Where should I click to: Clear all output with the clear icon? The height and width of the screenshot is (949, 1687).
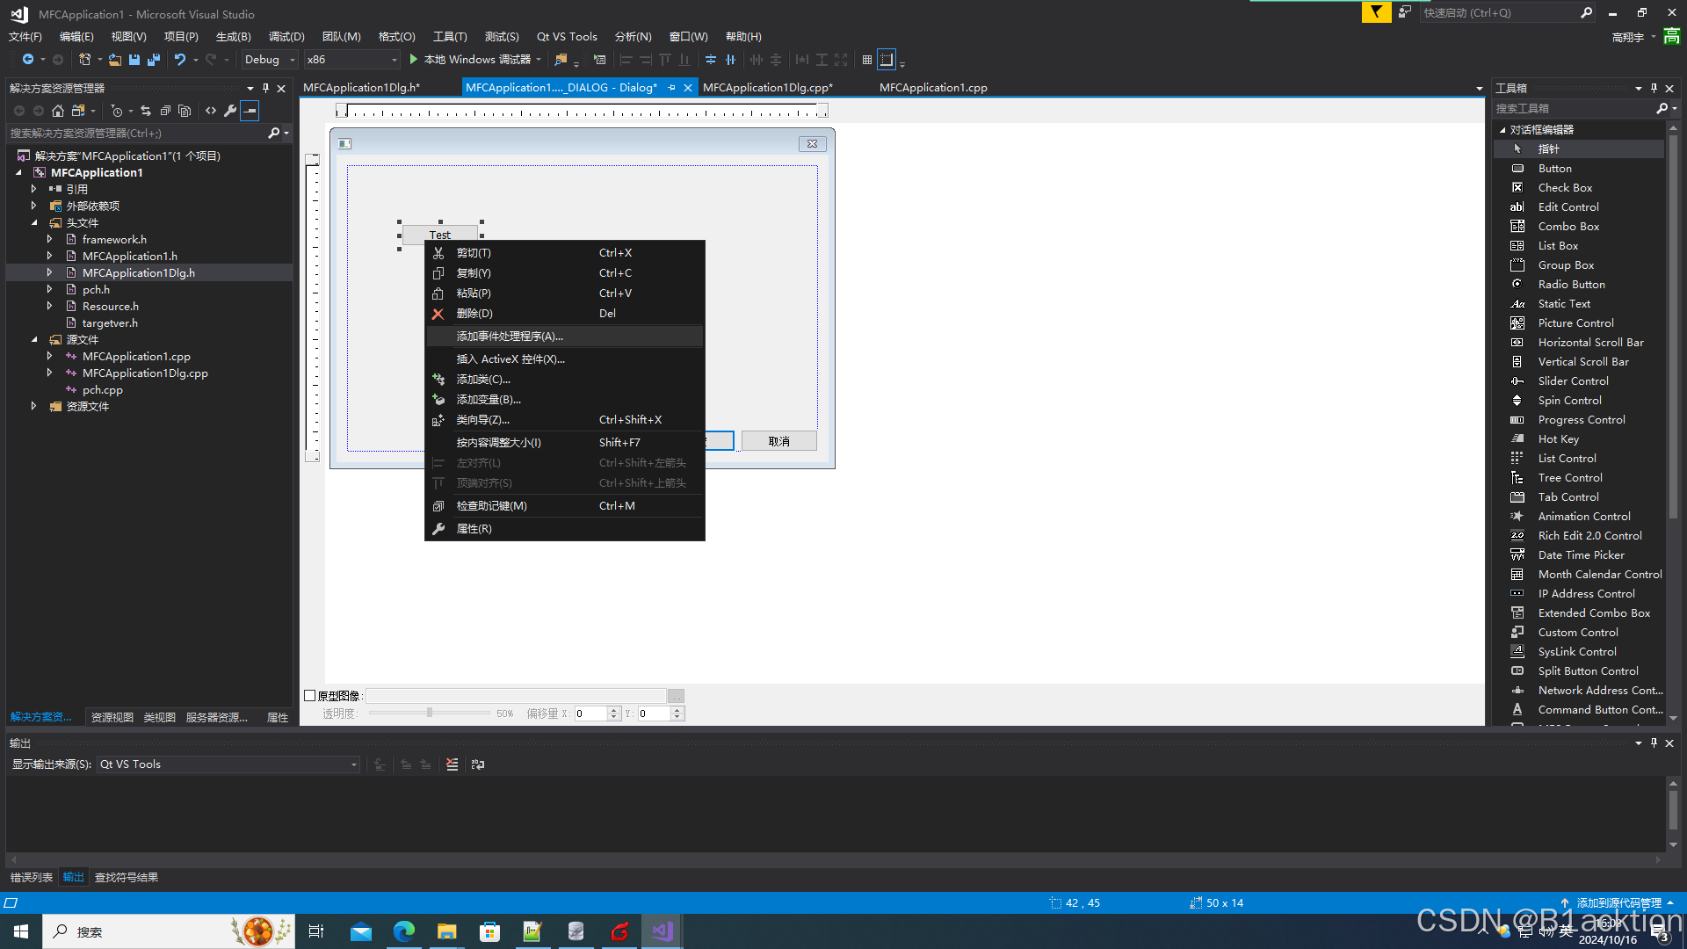(x=452, y=764)
